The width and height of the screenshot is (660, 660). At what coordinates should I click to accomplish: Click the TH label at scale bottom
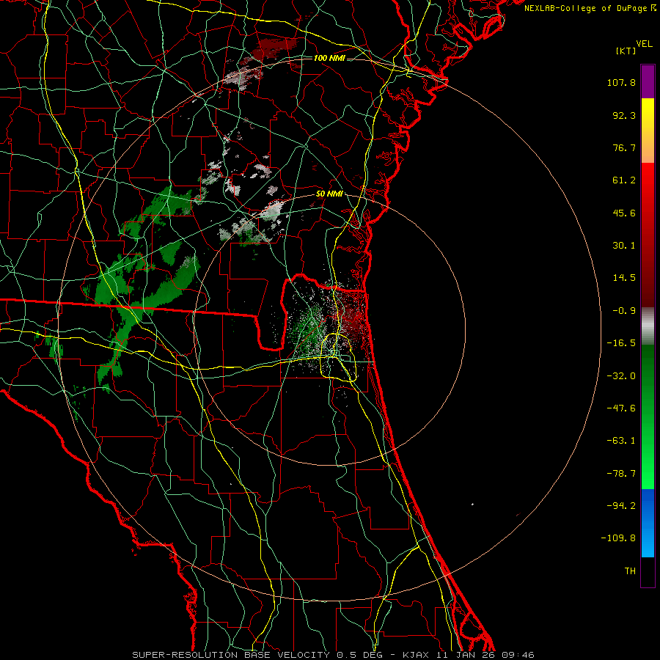coord(630,571)
